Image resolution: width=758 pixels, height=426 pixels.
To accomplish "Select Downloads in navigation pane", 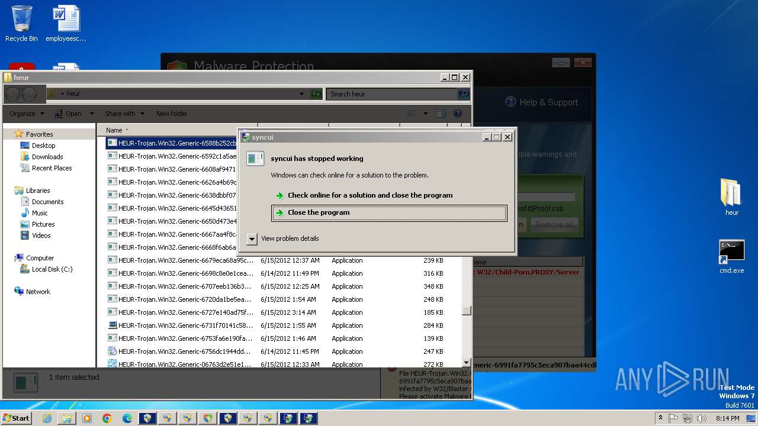I will click(47, 157).
